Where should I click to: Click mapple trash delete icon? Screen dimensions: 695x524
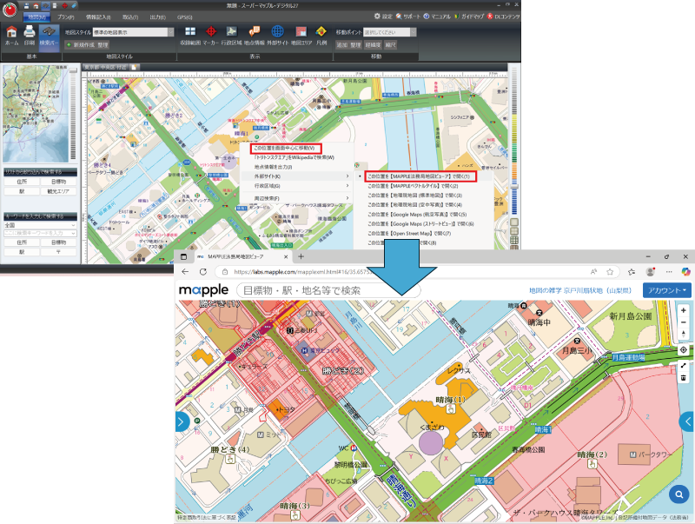683,378
